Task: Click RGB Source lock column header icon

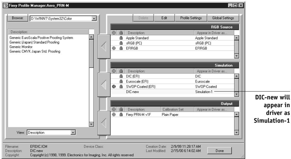Action: coord(121,33)
